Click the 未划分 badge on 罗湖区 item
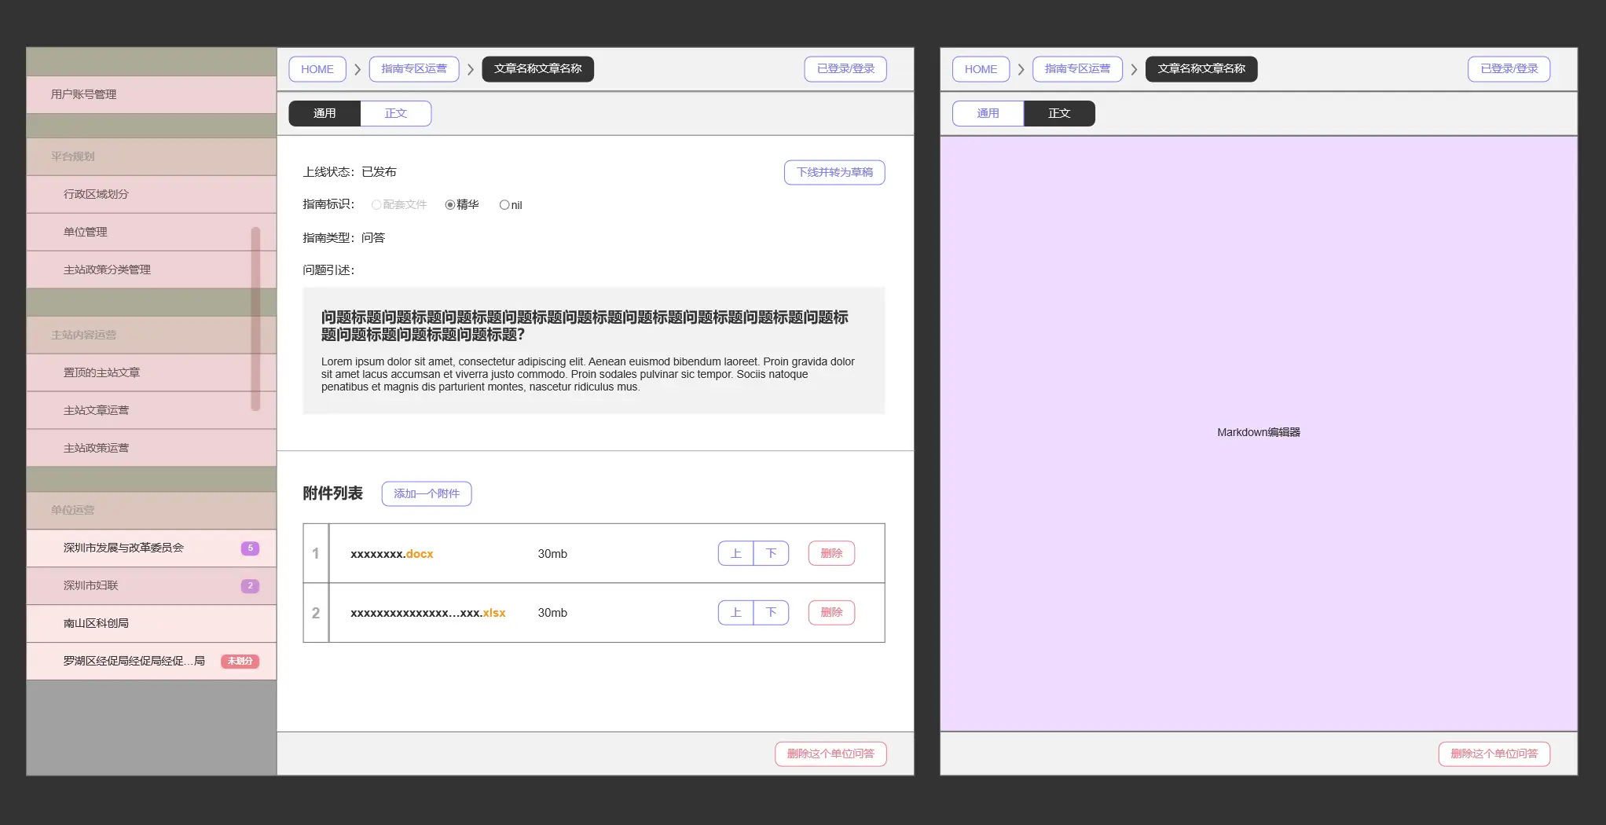 pos(240,661)
